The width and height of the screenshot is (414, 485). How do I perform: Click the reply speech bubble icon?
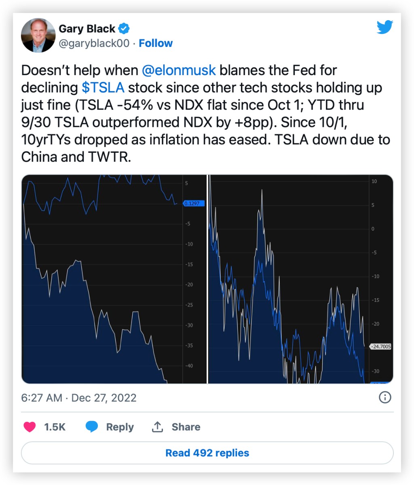92,427
